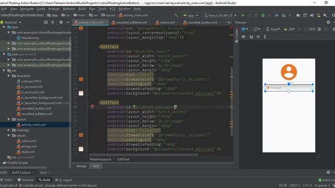This screenshot has height=188, width=335.
Task: Click gutter drawable icon beside first drawableLeft line
Action: pos(81,79)
